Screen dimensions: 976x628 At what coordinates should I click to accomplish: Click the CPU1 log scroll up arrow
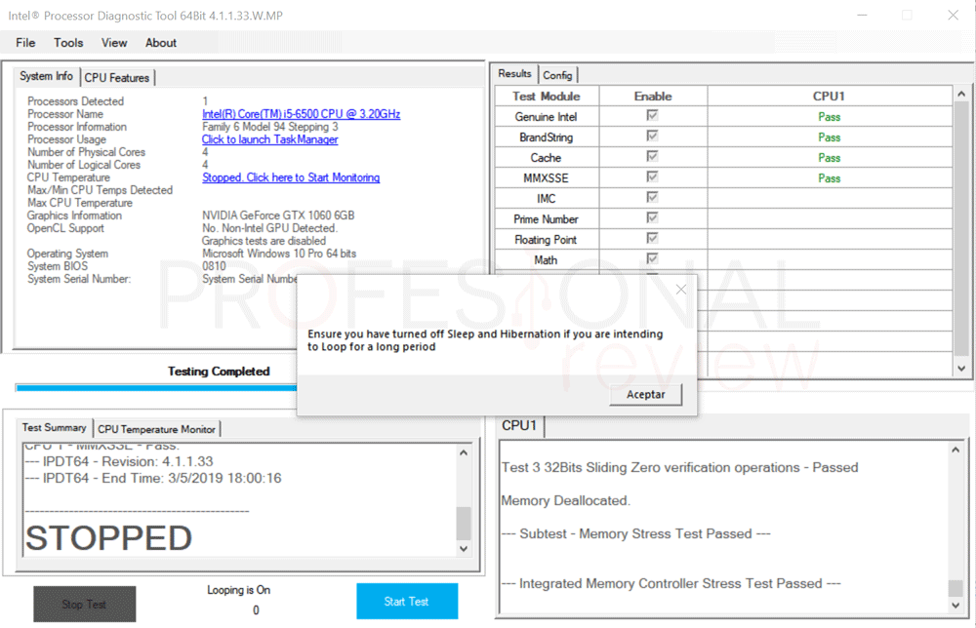(956, 450)
